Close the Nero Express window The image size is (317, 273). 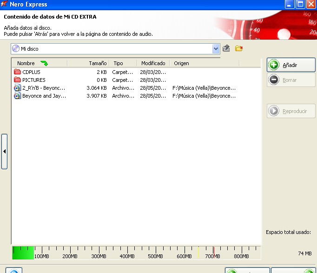311,4
